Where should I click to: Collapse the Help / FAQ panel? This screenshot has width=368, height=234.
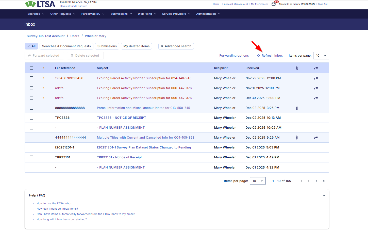click(x=324, y=195)
